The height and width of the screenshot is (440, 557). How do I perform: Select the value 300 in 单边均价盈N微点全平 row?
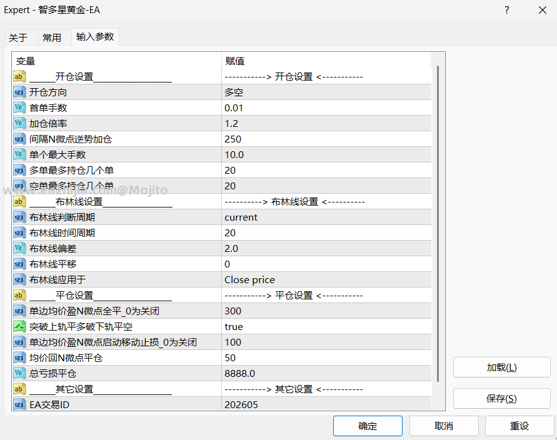[x=326, y=311]
